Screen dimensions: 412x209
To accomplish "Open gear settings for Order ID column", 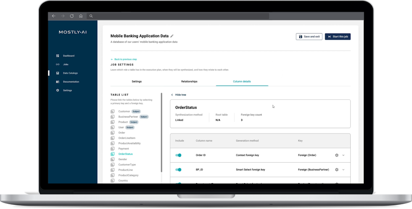I will 337,155.
